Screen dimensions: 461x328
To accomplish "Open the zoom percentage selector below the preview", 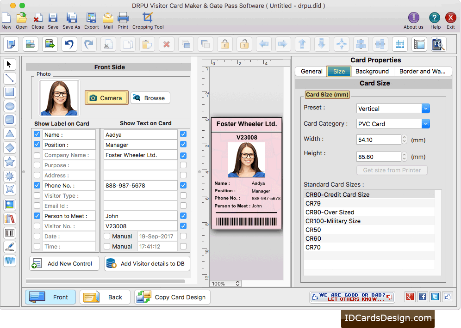I will pos(225,283).
